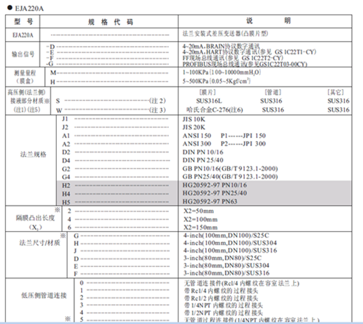Click the 哈氏合金C-276(注6) text
363x324 pixels.
tap(215, 110)
